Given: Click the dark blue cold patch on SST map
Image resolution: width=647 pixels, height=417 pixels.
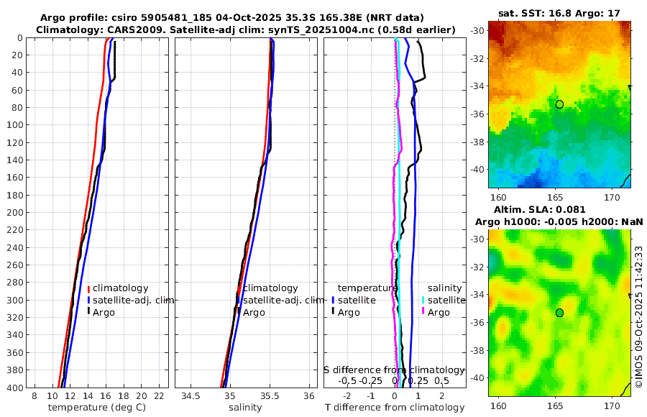Looking at the screenshot, I should point(532,180).
